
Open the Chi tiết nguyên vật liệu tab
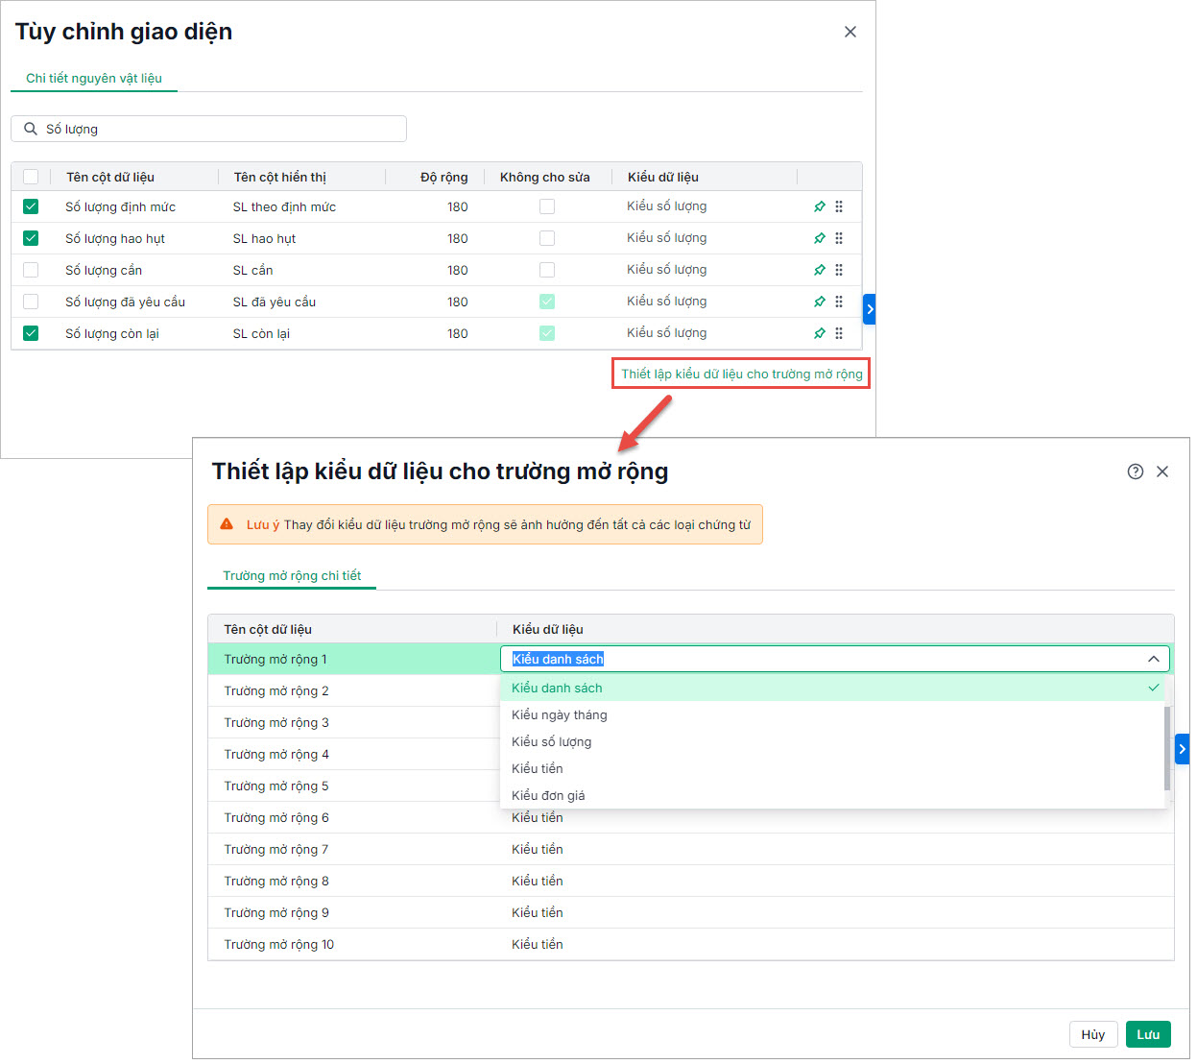[94, 78]
